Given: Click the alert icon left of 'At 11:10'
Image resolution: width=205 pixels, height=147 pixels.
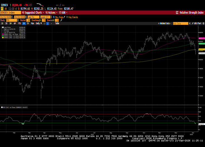Looking at the screenshot, I should click(x=2, y=9).
